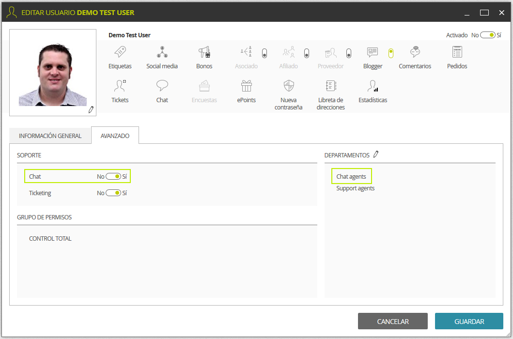Disable the Blogger role toggle
This screenshot has width=513, height=339.
pyautogui.click(x=390, y=53)
